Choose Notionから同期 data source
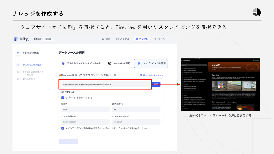 coord(119,64)
